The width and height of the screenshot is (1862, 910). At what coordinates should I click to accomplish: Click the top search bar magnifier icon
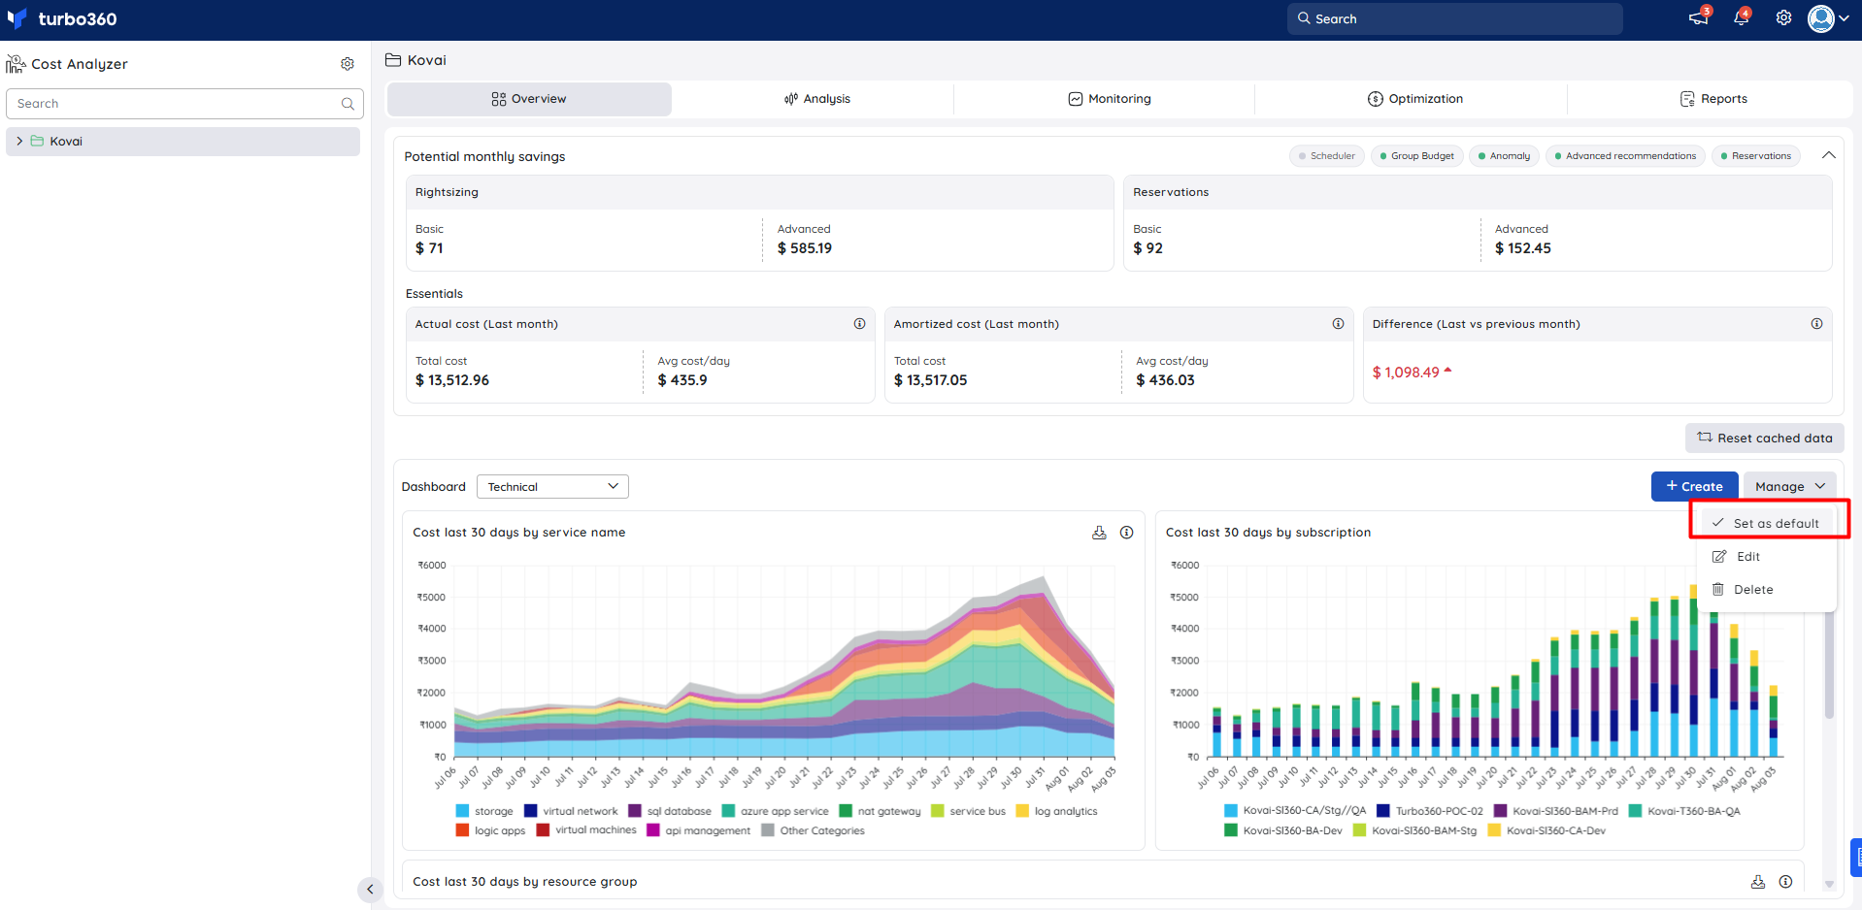coord(1304,18)
